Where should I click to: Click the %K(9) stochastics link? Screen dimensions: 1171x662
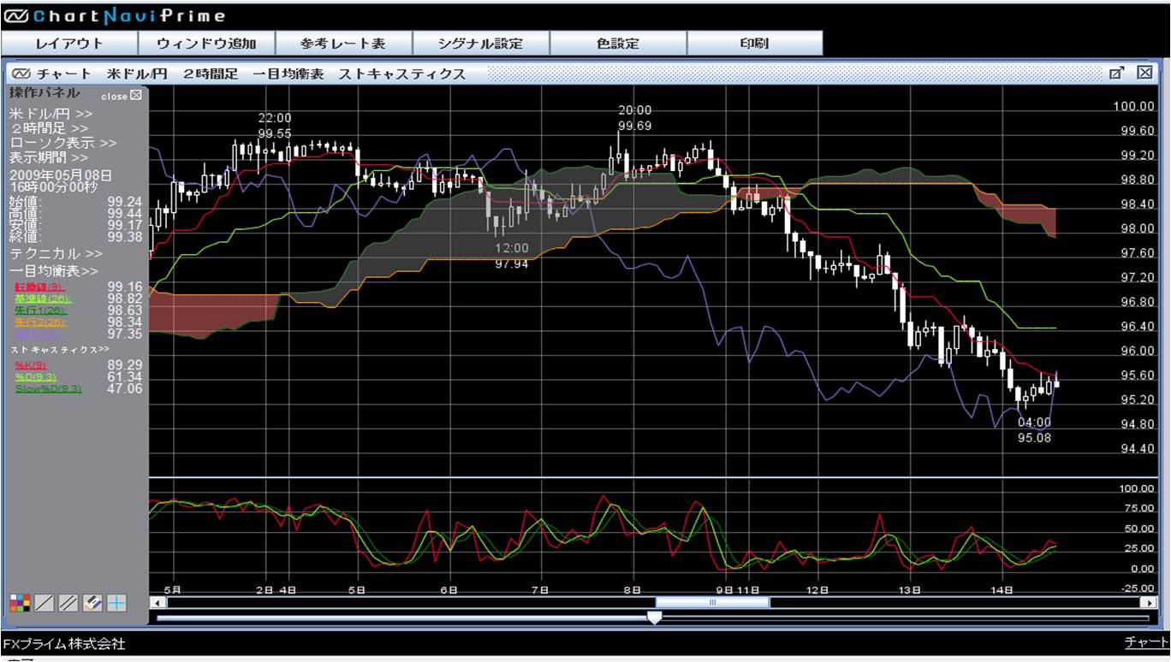pyautogui.click(x=33, y=365)
